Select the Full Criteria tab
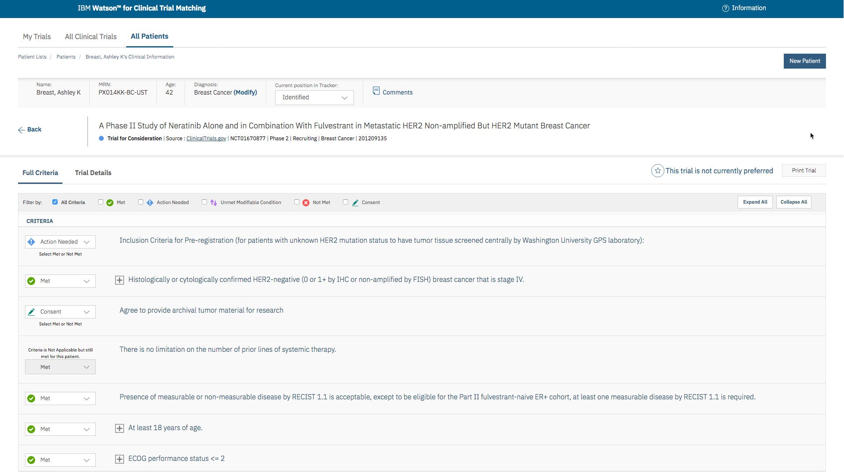The height and width of the screenshot is (475, 844). click(40, 173)
